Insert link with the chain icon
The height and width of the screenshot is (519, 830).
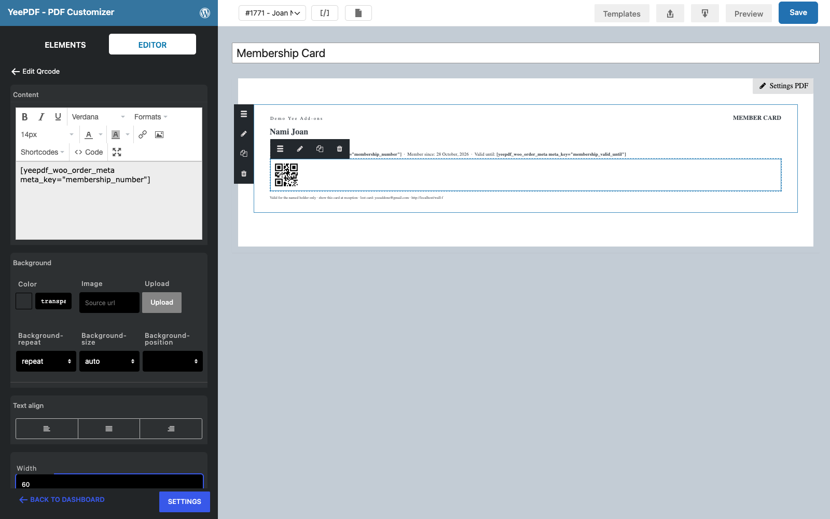click(143, 134)
